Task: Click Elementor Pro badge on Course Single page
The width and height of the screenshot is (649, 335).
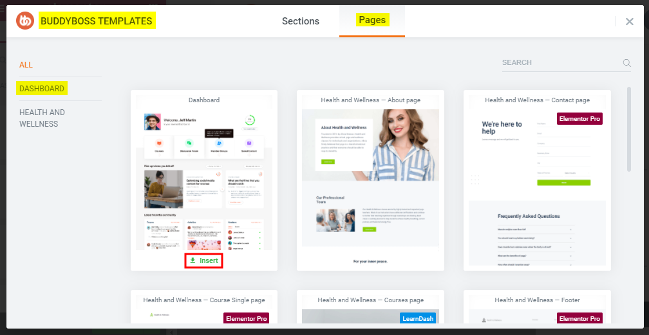Action: 246,318
